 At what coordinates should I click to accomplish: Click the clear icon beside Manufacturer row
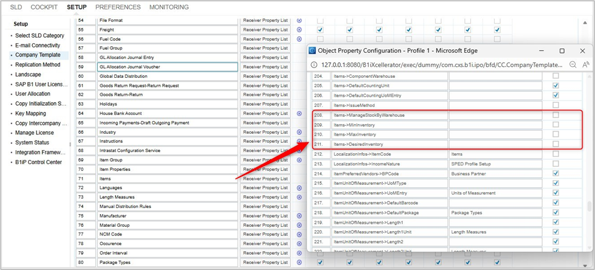pos(299,216)
